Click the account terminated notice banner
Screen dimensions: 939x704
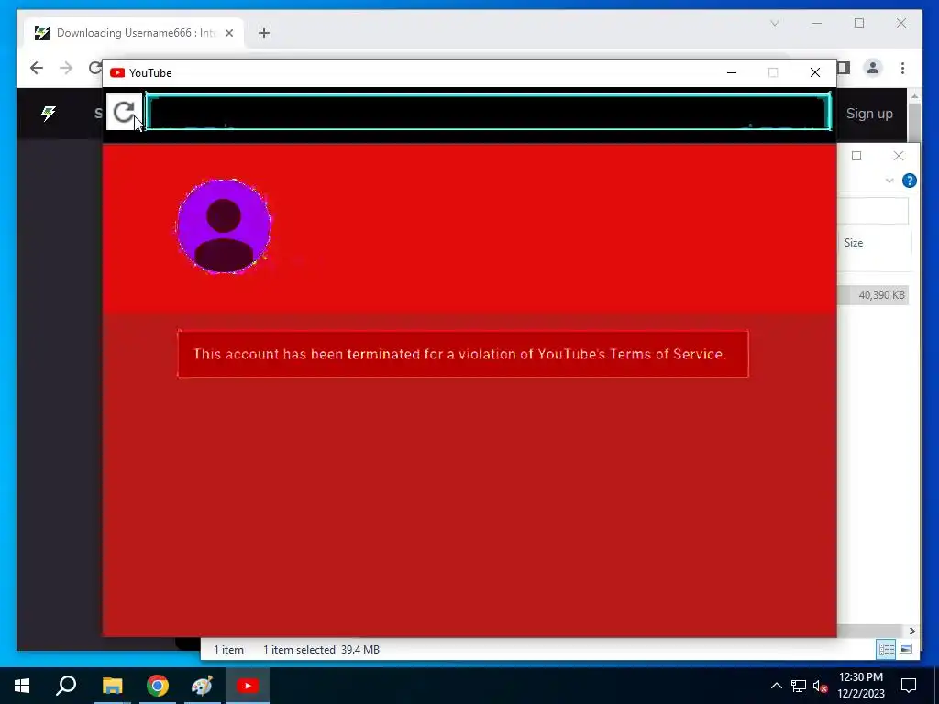click(x=463, y=354)
